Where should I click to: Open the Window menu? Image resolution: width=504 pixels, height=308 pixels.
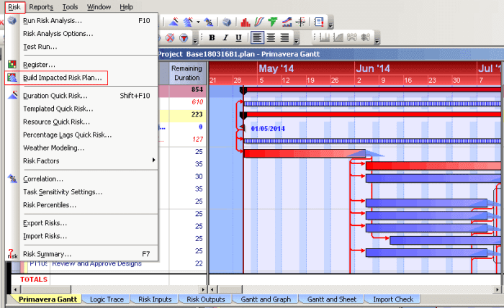[99, 6]
